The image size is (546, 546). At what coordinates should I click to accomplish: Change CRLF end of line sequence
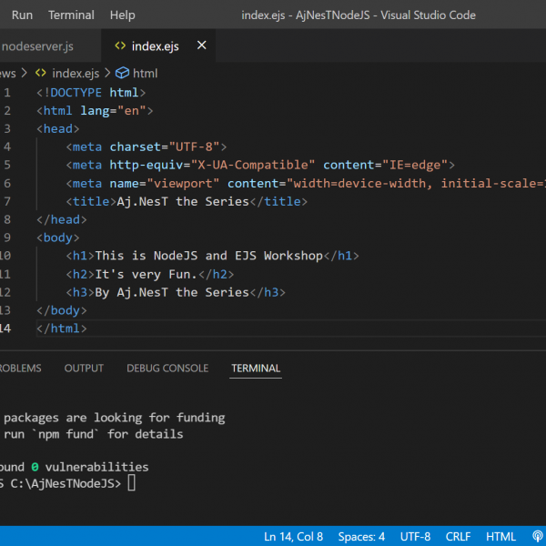click(459, 537)
